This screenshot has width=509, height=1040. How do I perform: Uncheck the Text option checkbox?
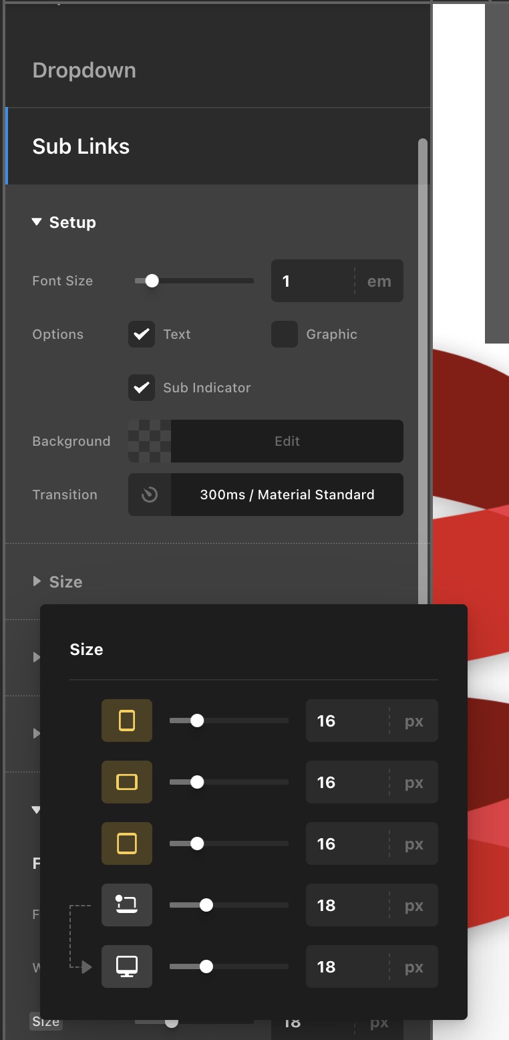coord(142,334)
